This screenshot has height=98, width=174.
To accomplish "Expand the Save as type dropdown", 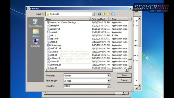I will [109, 81].
